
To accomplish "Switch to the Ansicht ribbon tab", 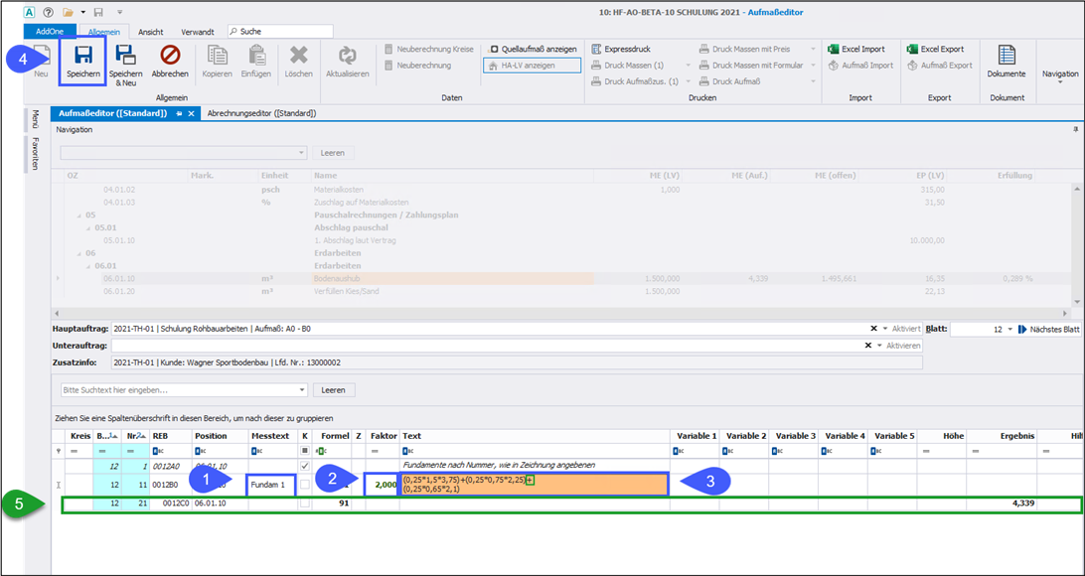I will point(151,32).
